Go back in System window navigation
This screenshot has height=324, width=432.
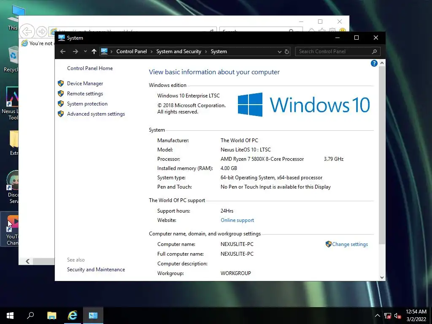click(63, 51)
